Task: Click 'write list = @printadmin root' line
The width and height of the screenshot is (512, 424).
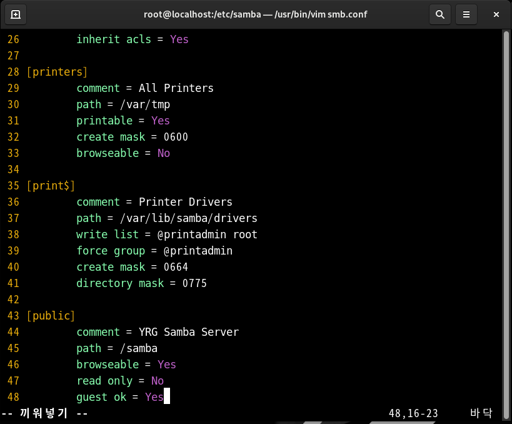Action: coord(167,235)
